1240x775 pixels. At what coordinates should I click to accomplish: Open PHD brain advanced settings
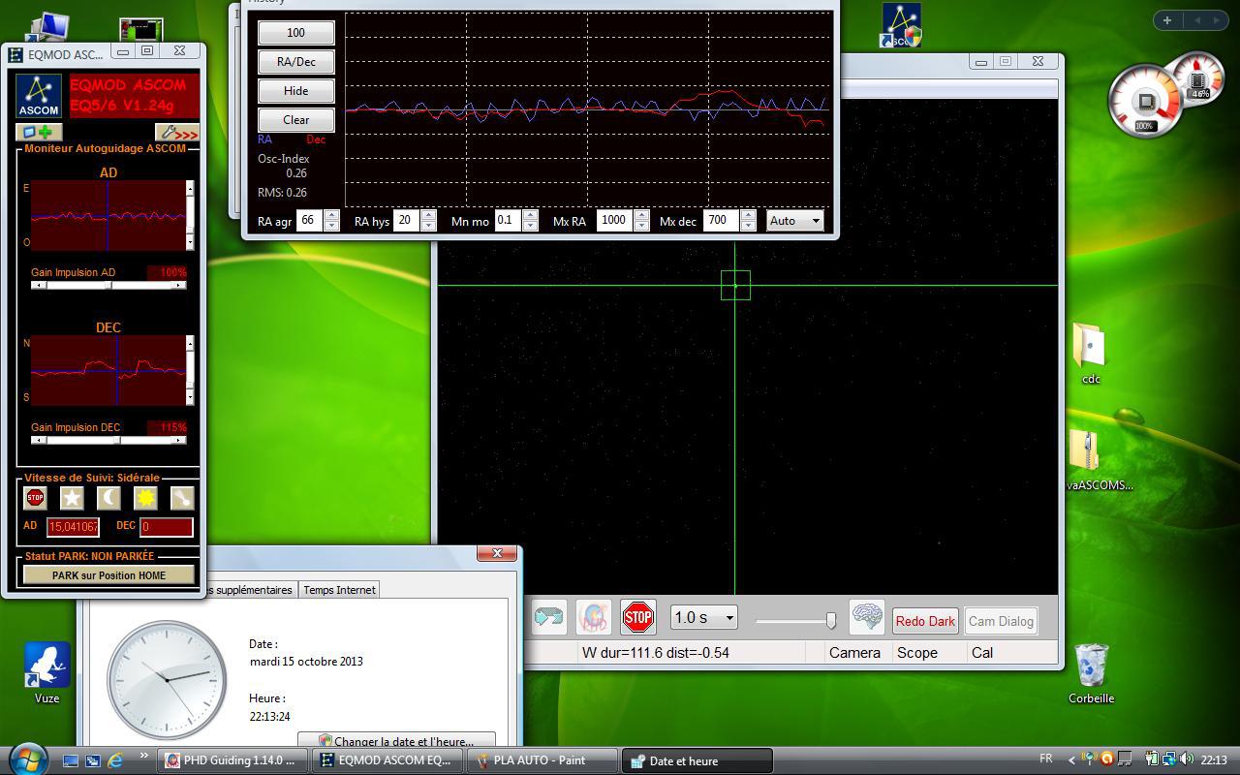pyautogui.click(x=866, y=617)
